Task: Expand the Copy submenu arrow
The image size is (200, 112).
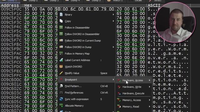Action: tap(113, 21)
